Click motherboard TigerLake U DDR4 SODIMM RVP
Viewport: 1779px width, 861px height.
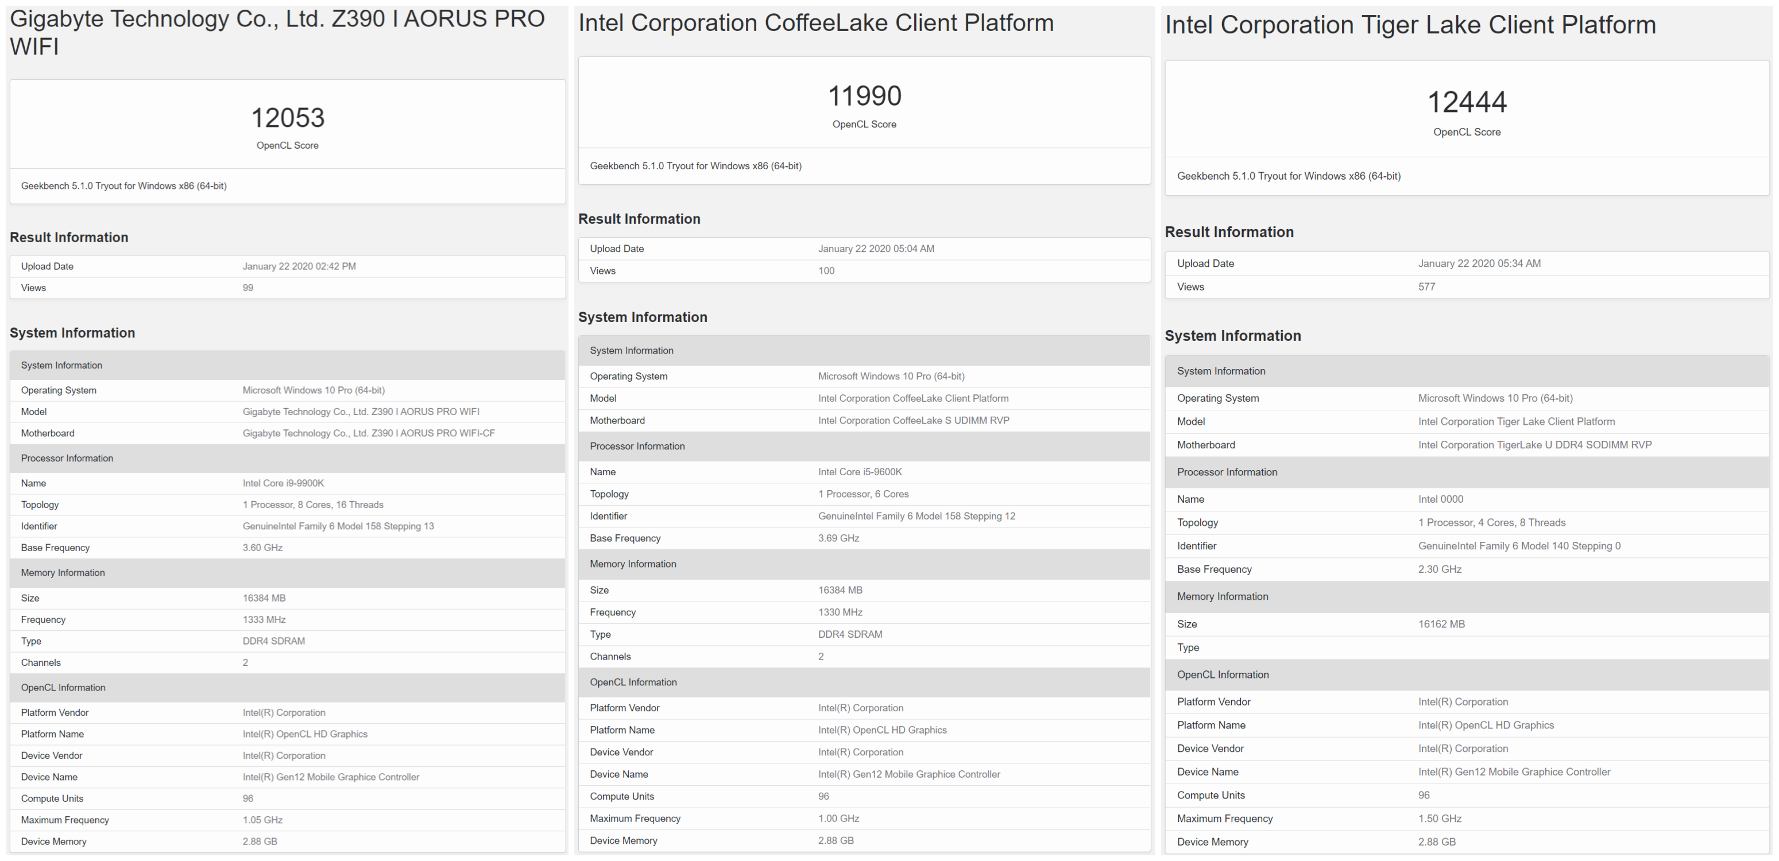coord(1535,445)
